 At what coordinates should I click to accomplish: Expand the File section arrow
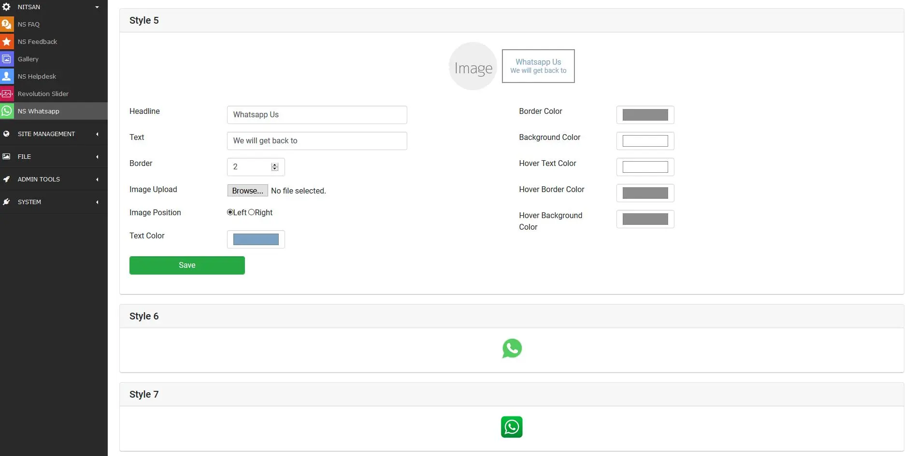pyautogui.click(x=97, y=157)
